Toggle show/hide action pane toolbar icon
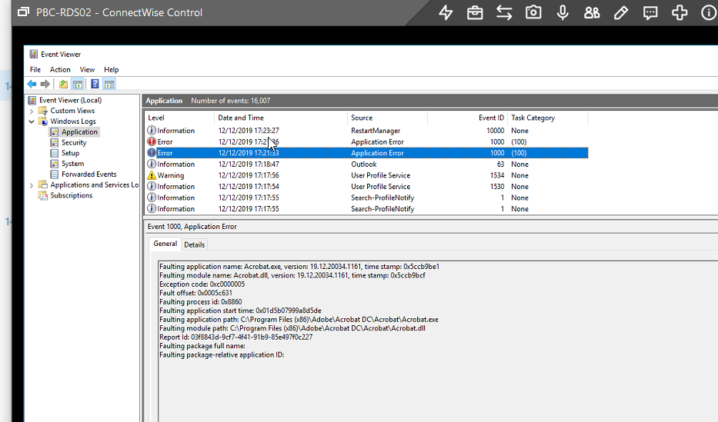The image size is (718, 422). pos(109,84)
